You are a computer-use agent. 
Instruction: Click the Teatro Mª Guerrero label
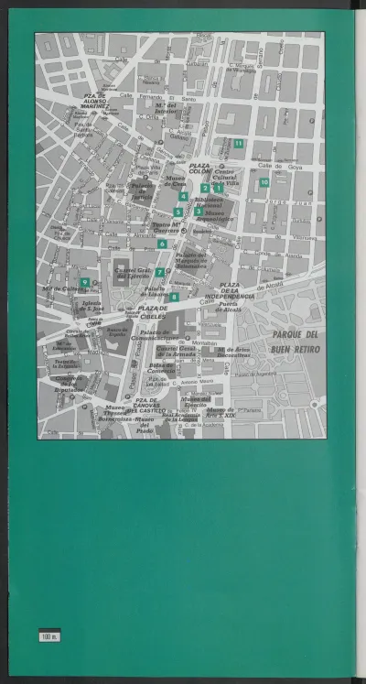tap(166, 228)
